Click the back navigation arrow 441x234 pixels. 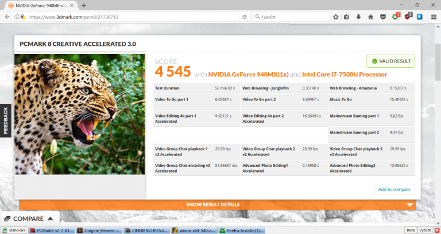[x=7, y=17]
